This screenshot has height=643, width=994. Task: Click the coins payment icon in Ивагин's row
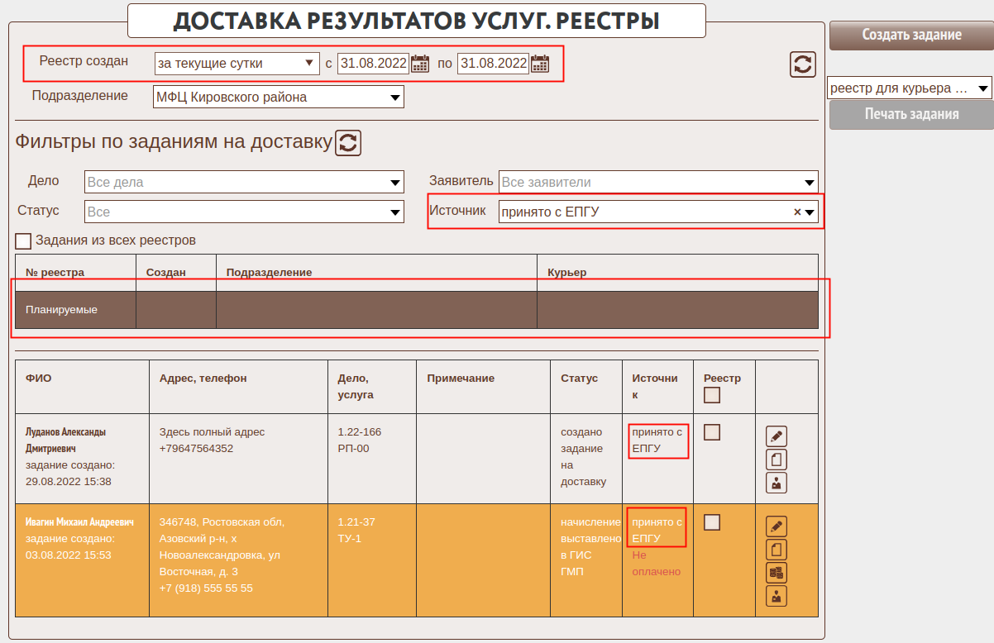776,573
